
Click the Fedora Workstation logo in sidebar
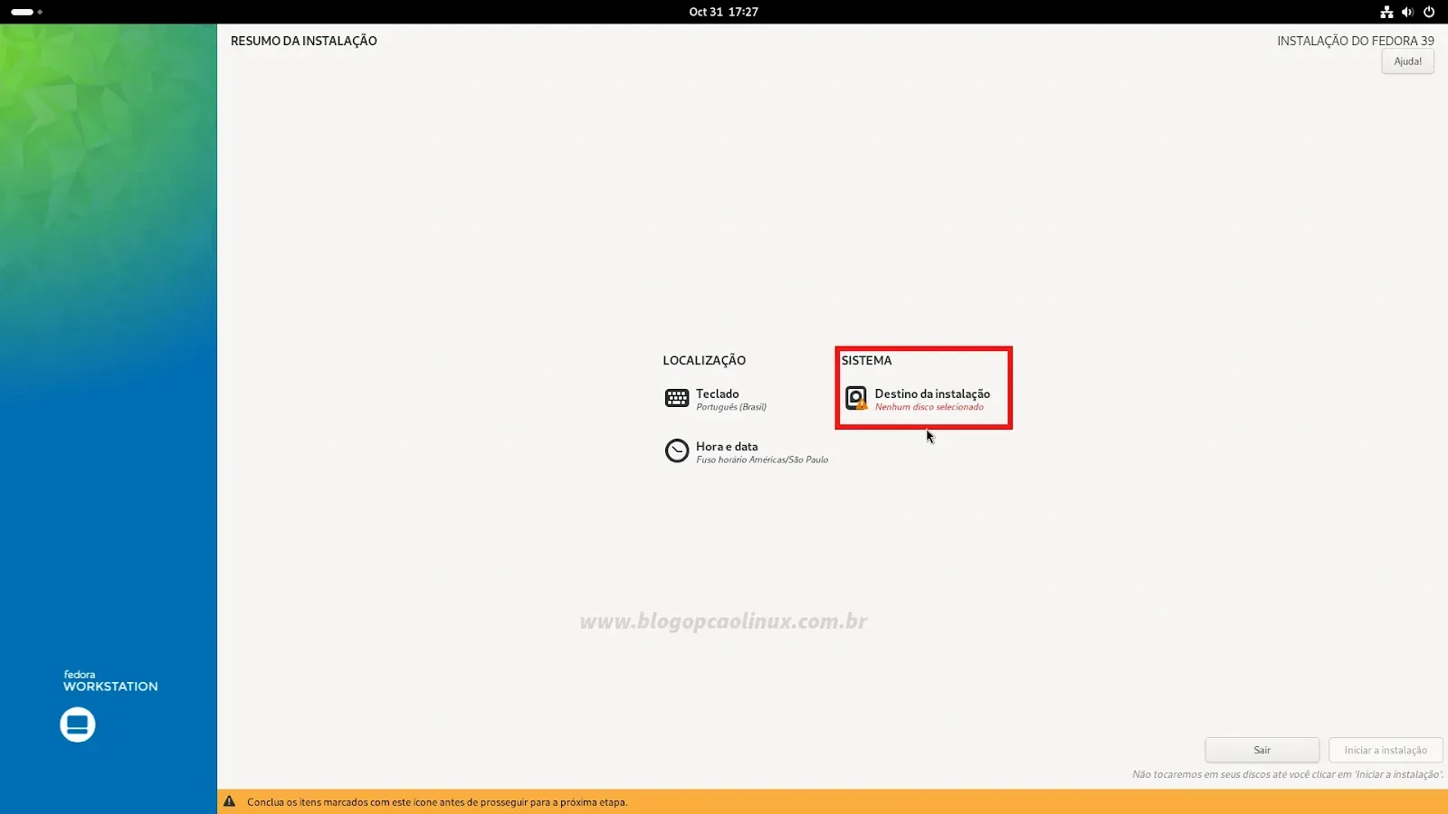(x=109, y=707)
